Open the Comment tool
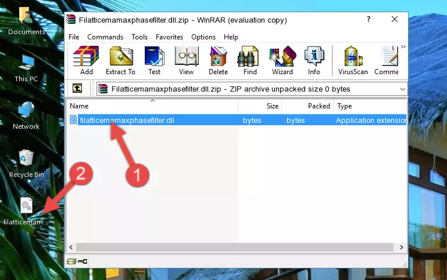The height and width of the screenshot is (280, 447). [x=387, y=60]
